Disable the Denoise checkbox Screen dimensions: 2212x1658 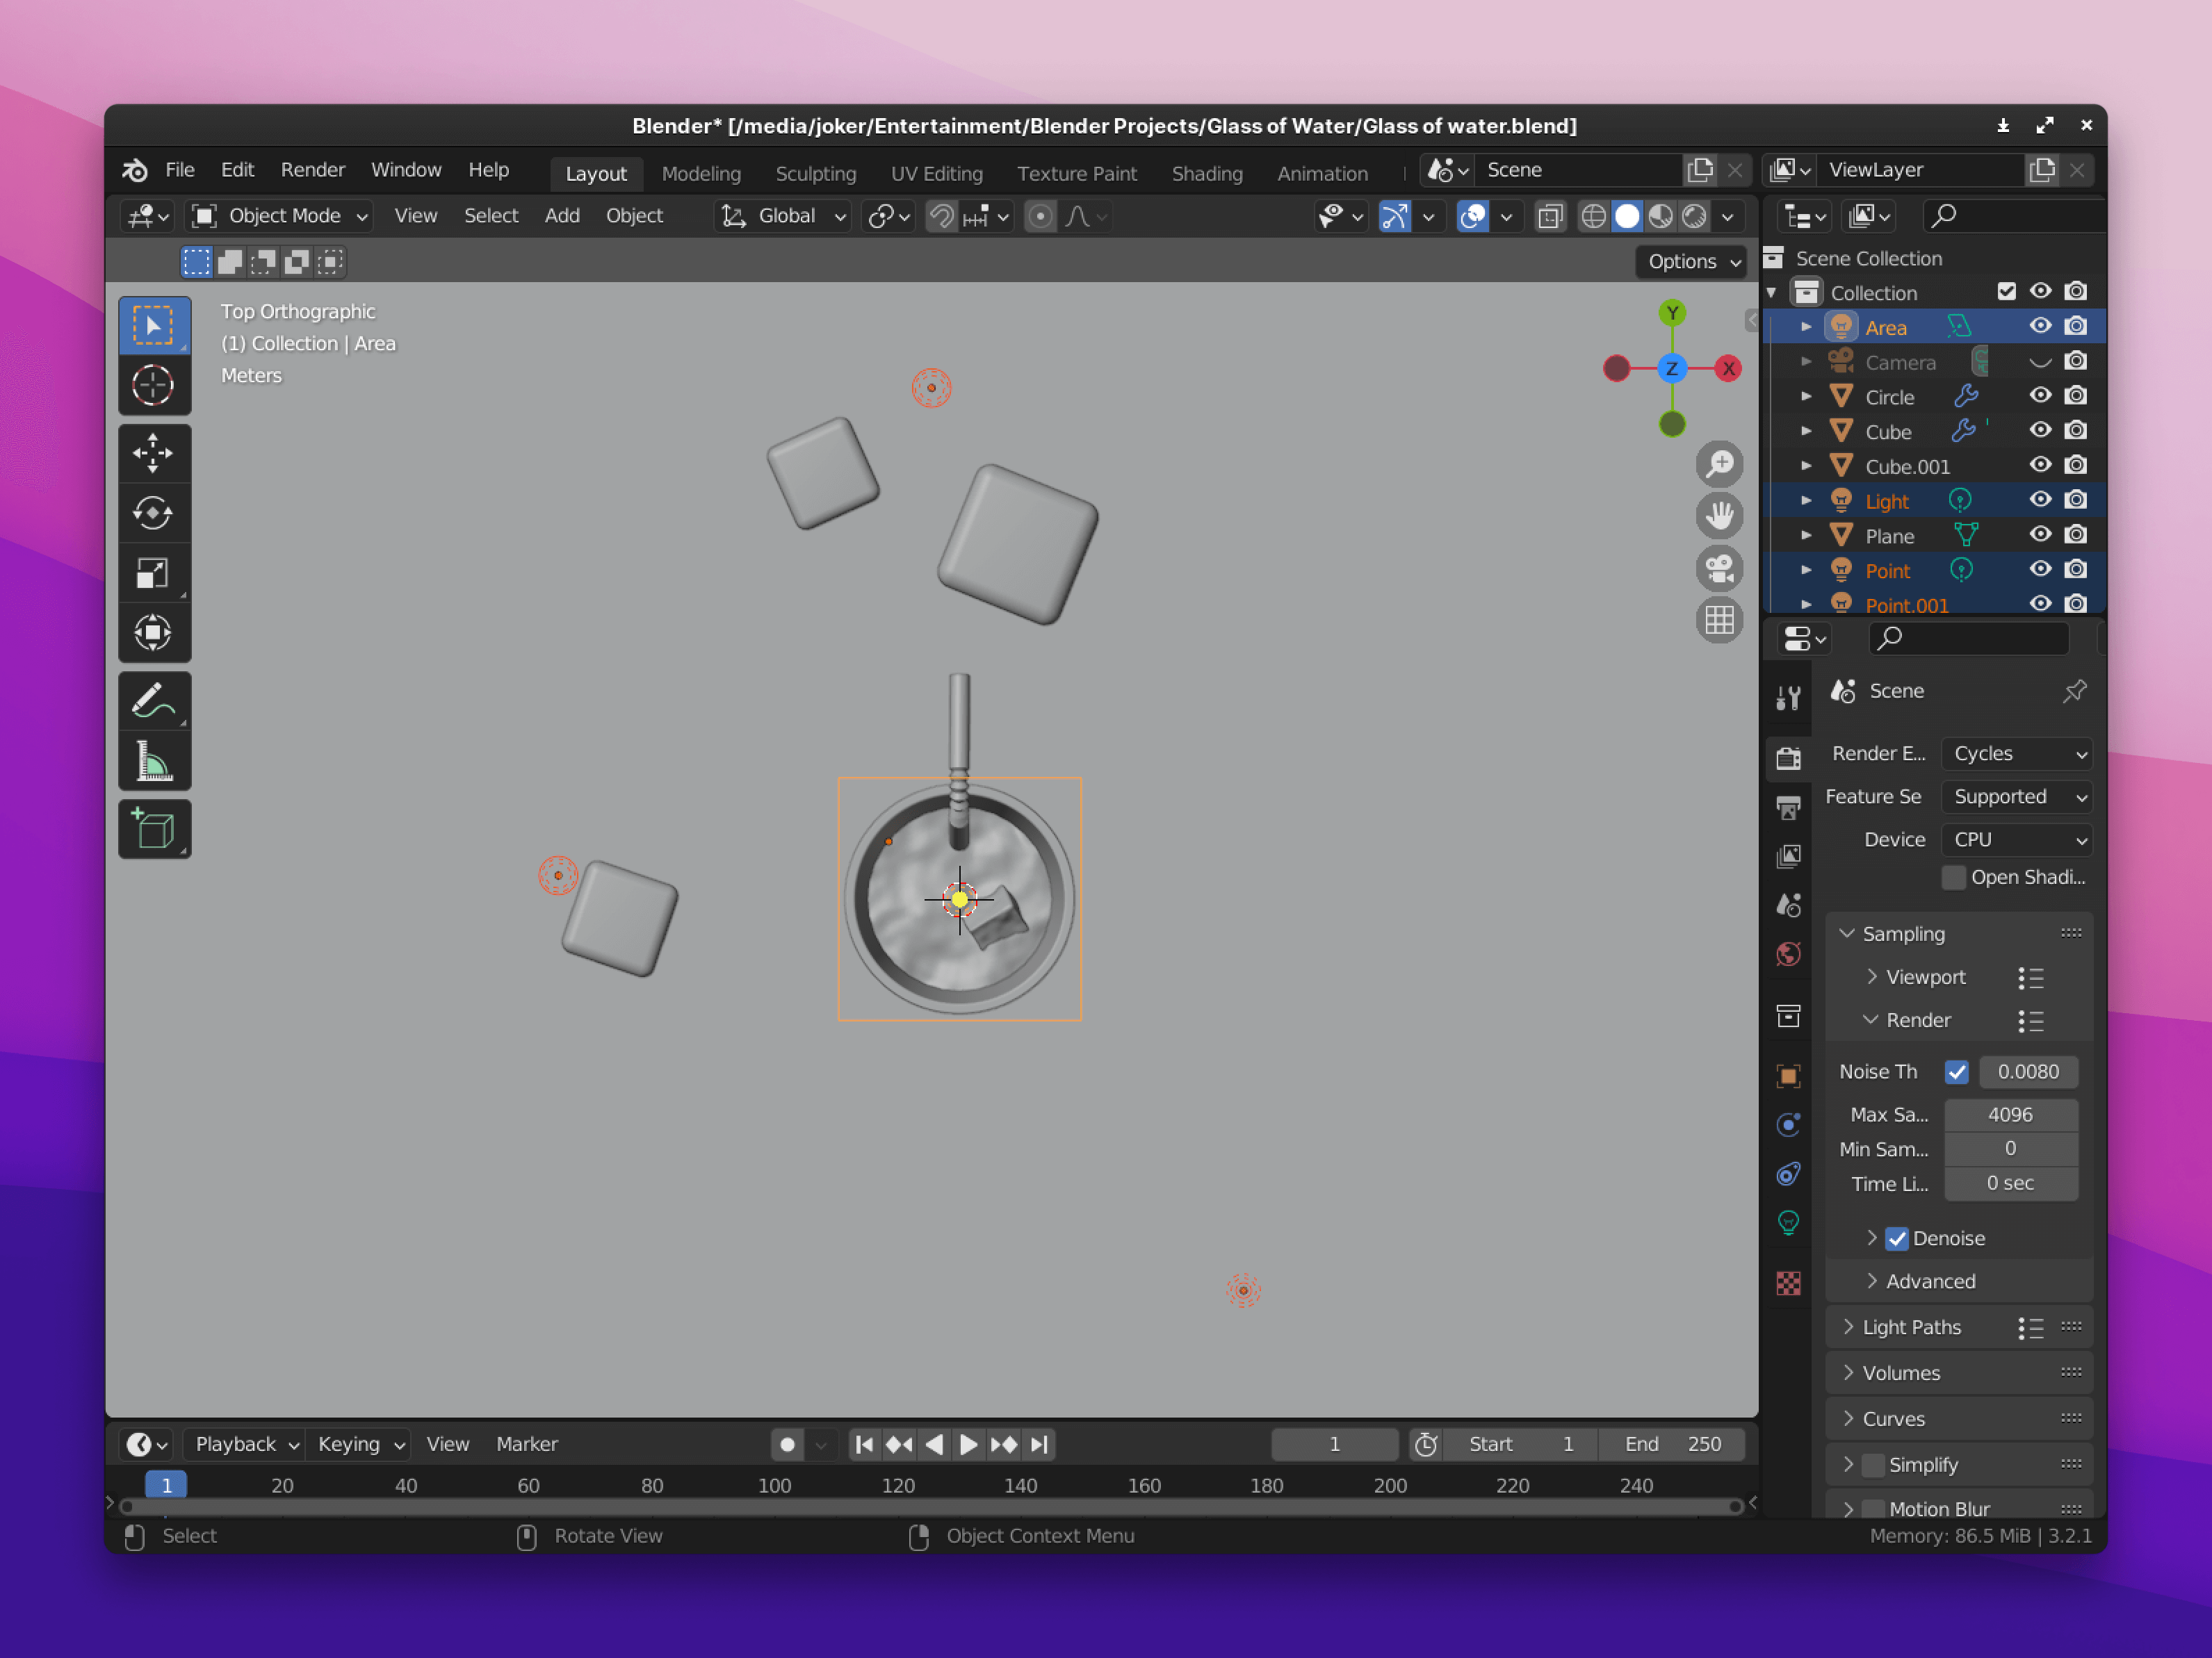click(x=1897, y=1238)
